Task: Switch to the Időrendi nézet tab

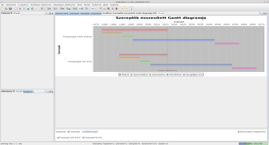Action: 62,13
